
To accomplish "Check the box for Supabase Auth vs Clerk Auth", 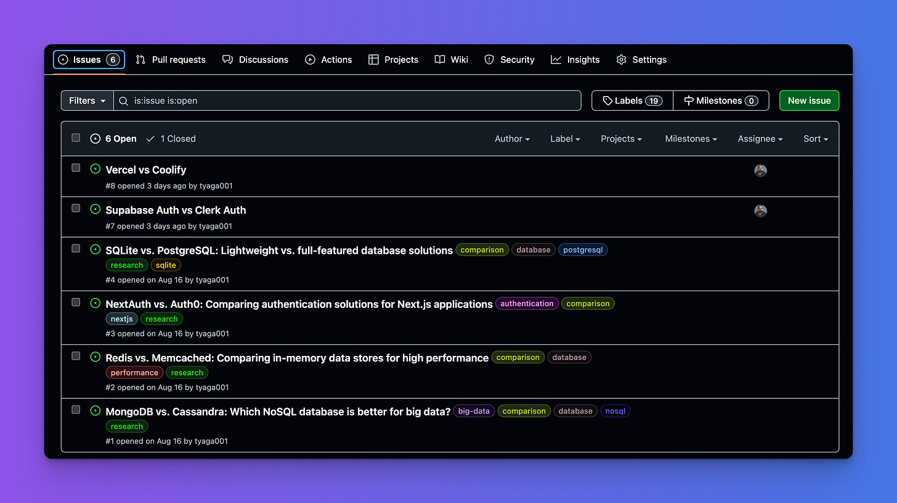I will (x=76, y=208).
